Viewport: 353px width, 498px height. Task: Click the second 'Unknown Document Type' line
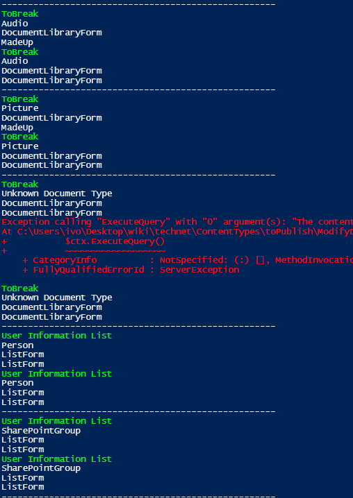[x=57, y=298]
